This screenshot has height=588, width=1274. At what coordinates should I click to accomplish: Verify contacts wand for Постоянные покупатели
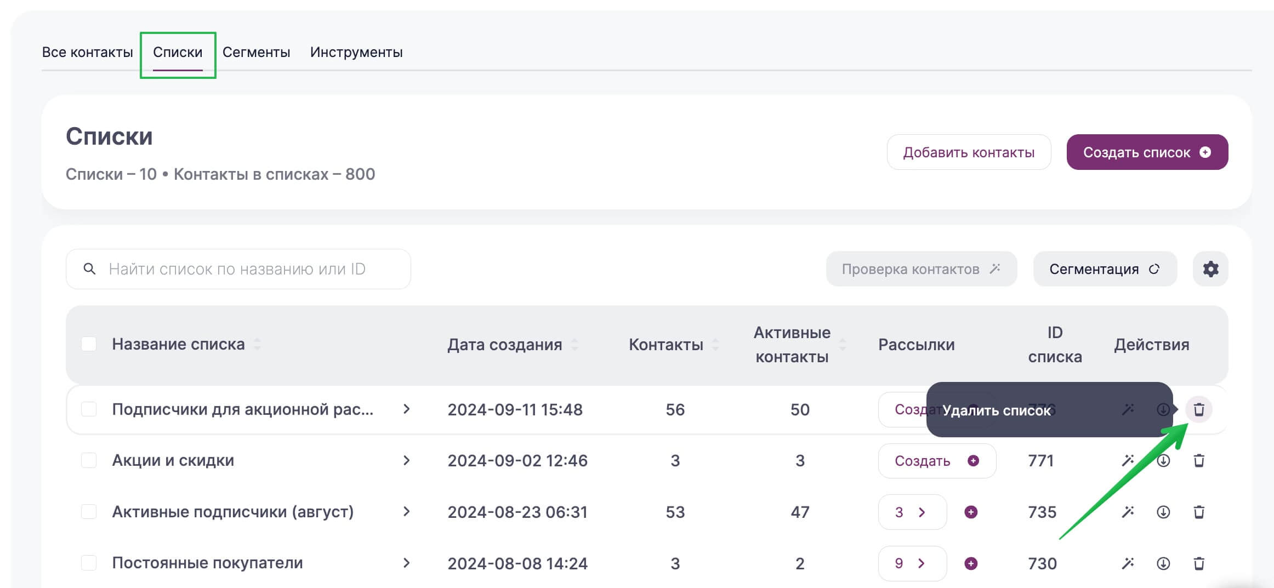click(1128, 563)
